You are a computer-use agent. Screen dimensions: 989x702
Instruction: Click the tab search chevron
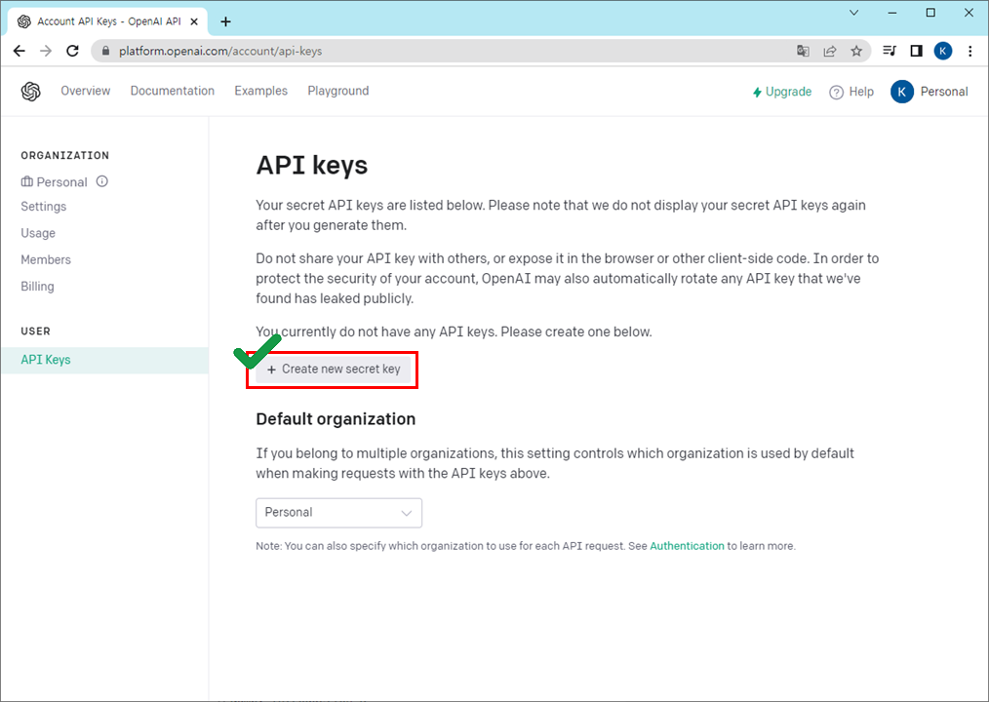854,13
